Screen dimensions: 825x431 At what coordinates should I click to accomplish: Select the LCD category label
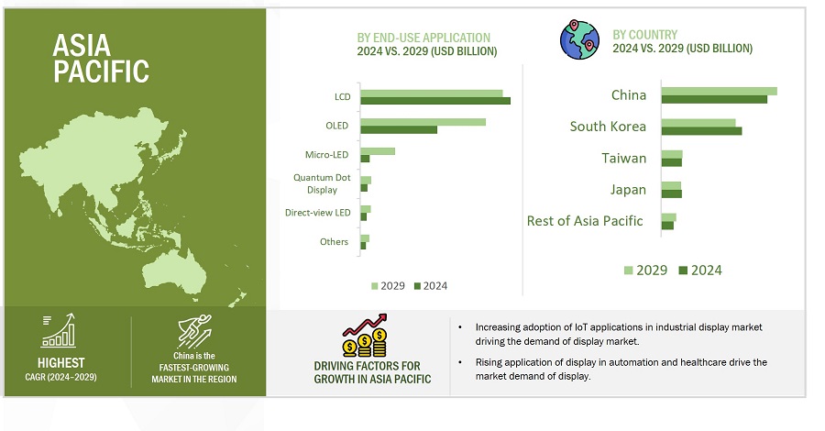click(x=340, y=95)
